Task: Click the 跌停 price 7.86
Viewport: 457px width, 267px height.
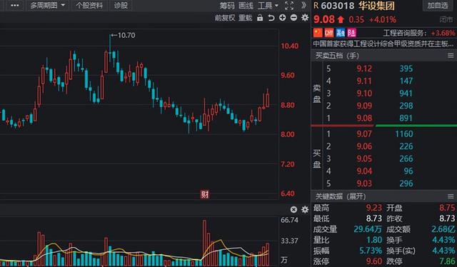Action: [447, 261]
